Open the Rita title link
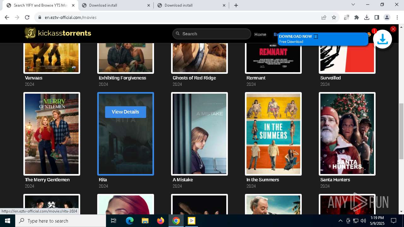Viewport: 404px width, 227px height. click(x=103, y=180)
